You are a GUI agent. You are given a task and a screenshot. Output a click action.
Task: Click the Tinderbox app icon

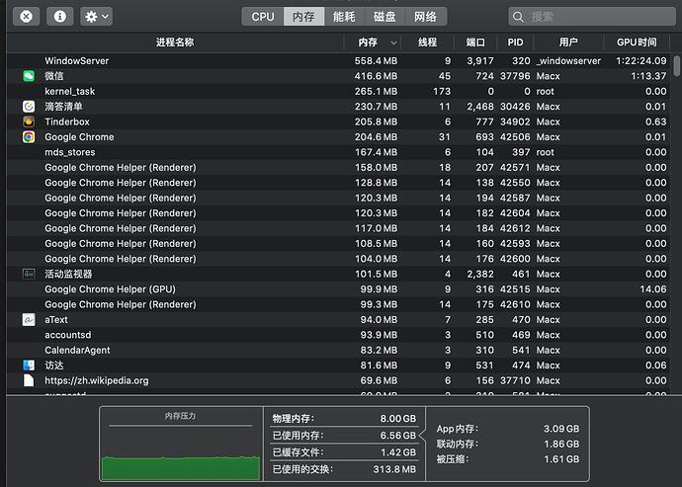(x=29, y=122)
